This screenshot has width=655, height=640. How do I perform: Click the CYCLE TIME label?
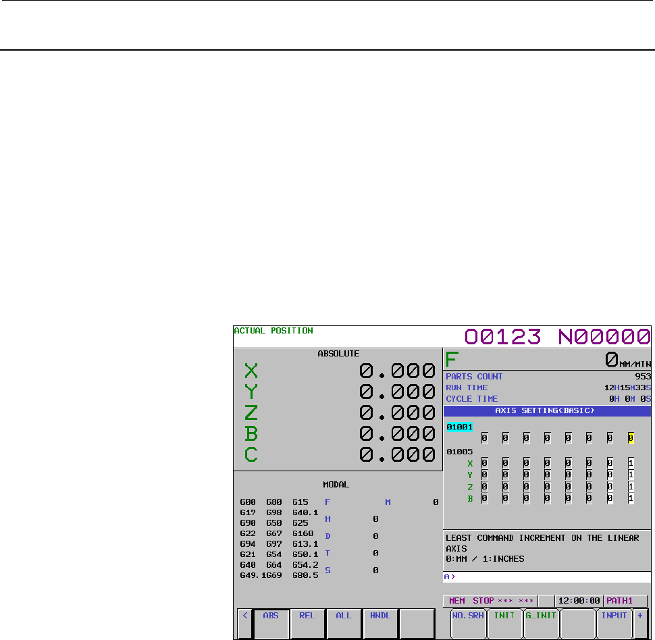(472, 399)
